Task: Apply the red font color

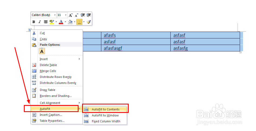Action: (61, 22)
